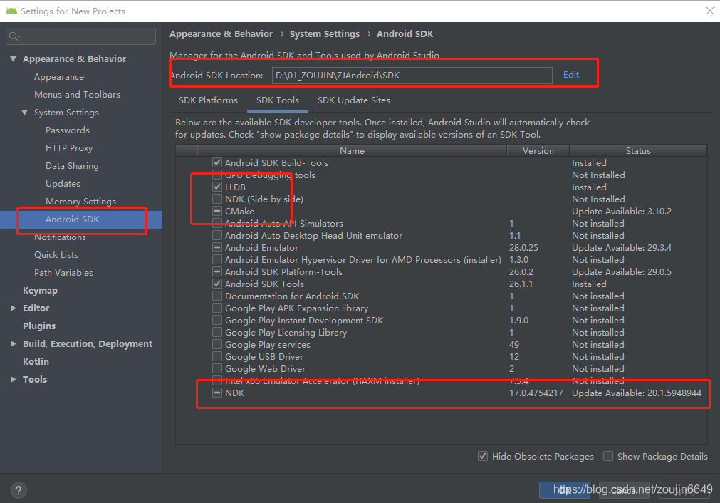This screenshot has height=503, width=720.
Task: Click Edit link for SDK location
Action: tap(570, 74)
